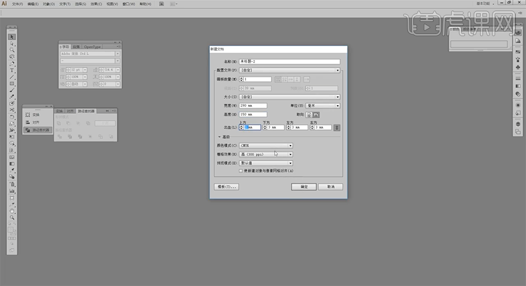Select the Rectangle tool
The height and width of the screenshot is (286, 526).
12,83
